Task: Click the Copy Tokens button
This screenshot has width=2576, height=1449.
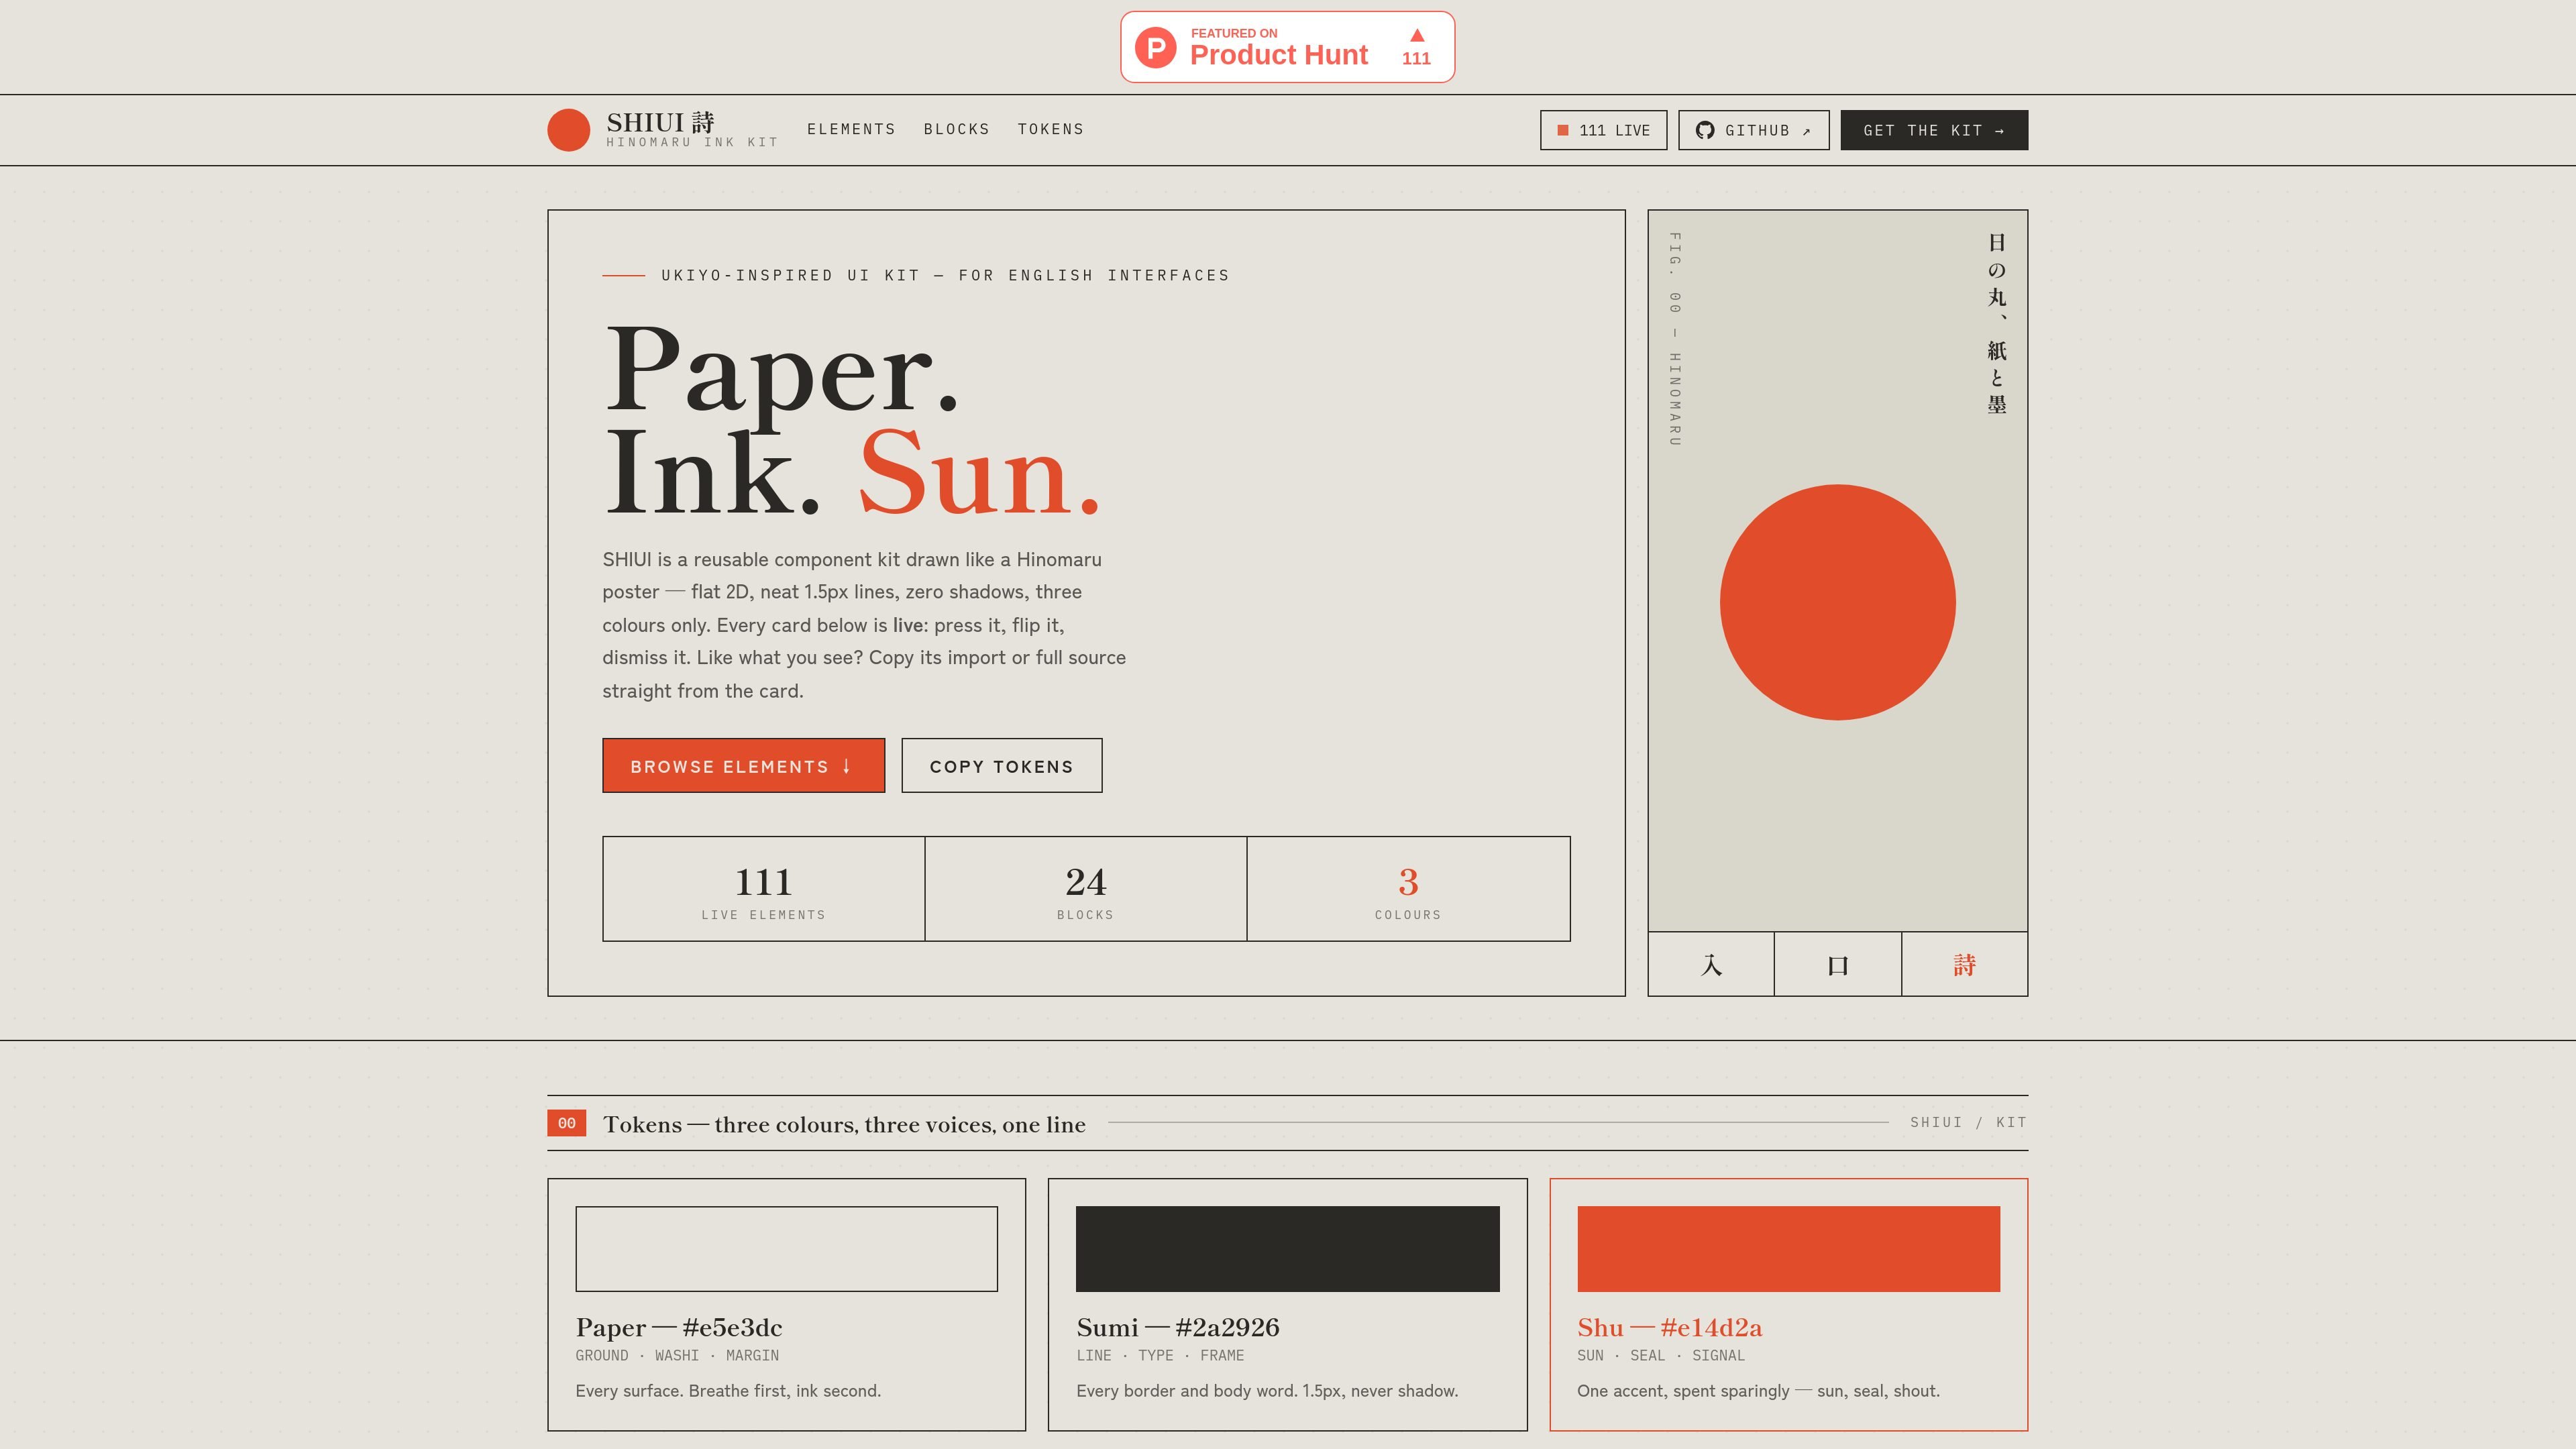Action: 1001,765
